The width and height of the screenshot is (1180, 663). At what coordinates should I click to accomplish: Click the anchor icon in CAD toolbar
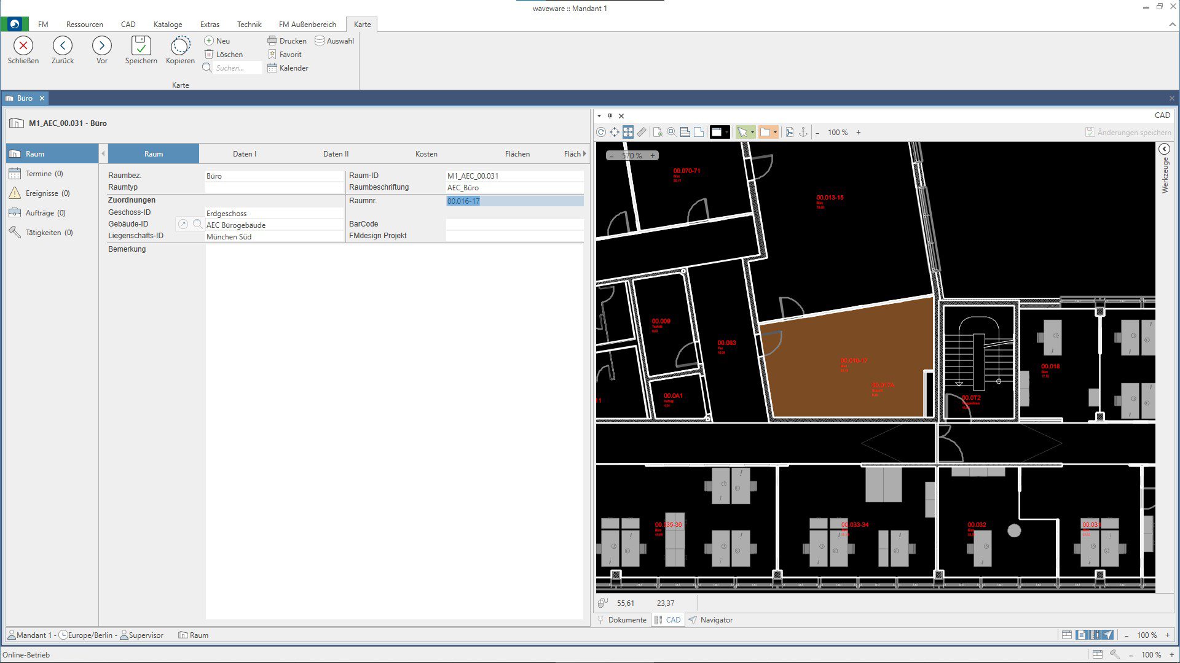coord(803,132)
